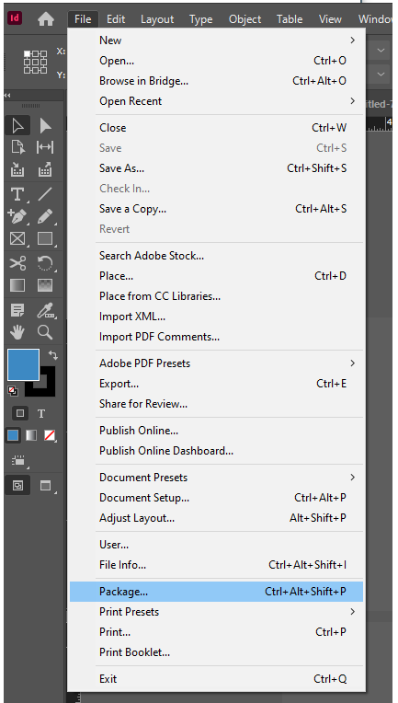Choose the Type tool
The height and width of the screenshot is (703, 398).
pos(17,194)
